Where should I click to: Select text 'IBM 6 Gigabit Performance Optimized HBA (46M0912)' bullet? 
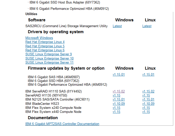tap(69, 9)
